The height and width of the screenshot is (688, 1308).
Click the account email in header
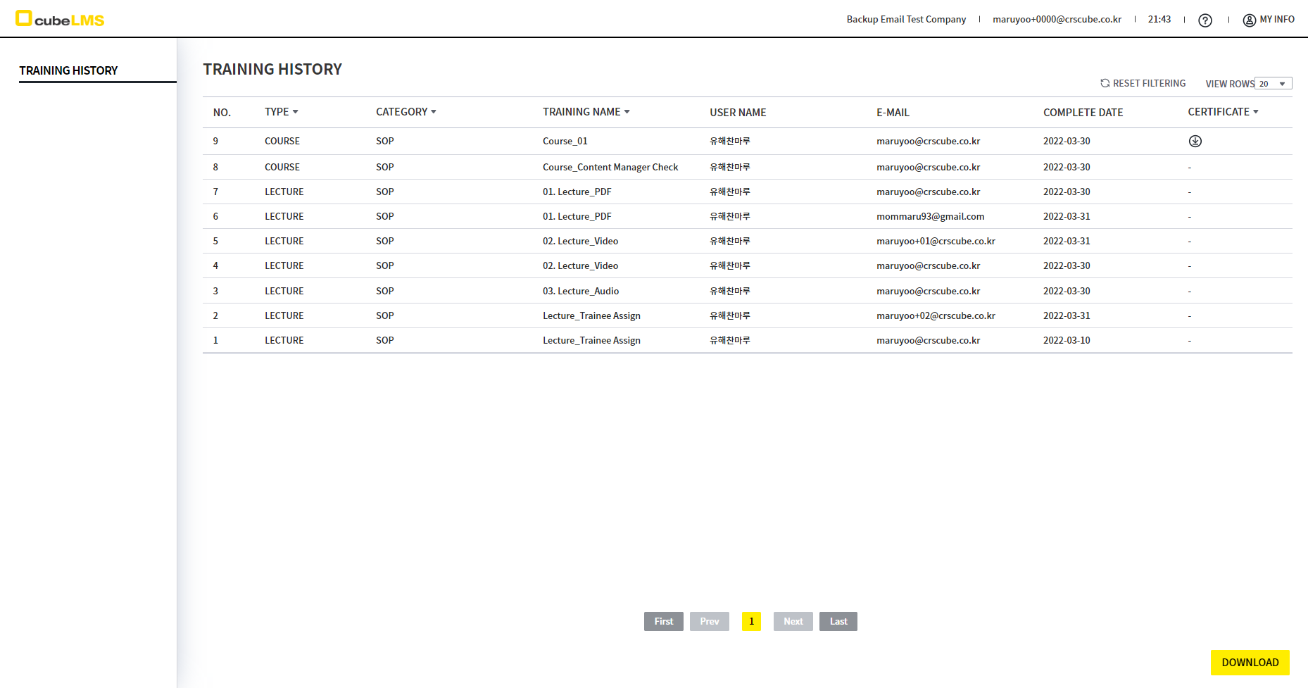coord(1057,20)
